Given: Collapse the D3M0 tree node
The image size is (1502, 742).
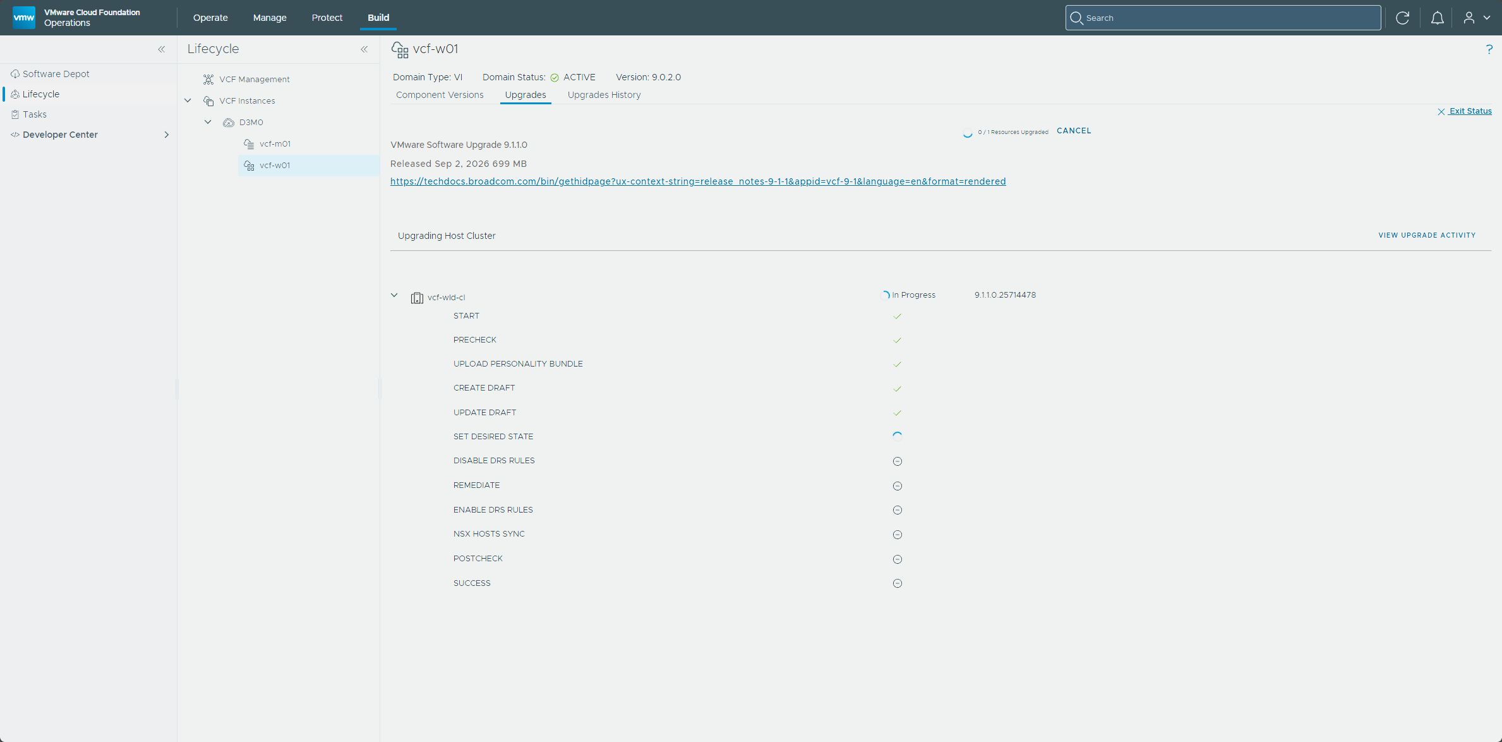Looking at the screenshot, I should click(208, 122).
